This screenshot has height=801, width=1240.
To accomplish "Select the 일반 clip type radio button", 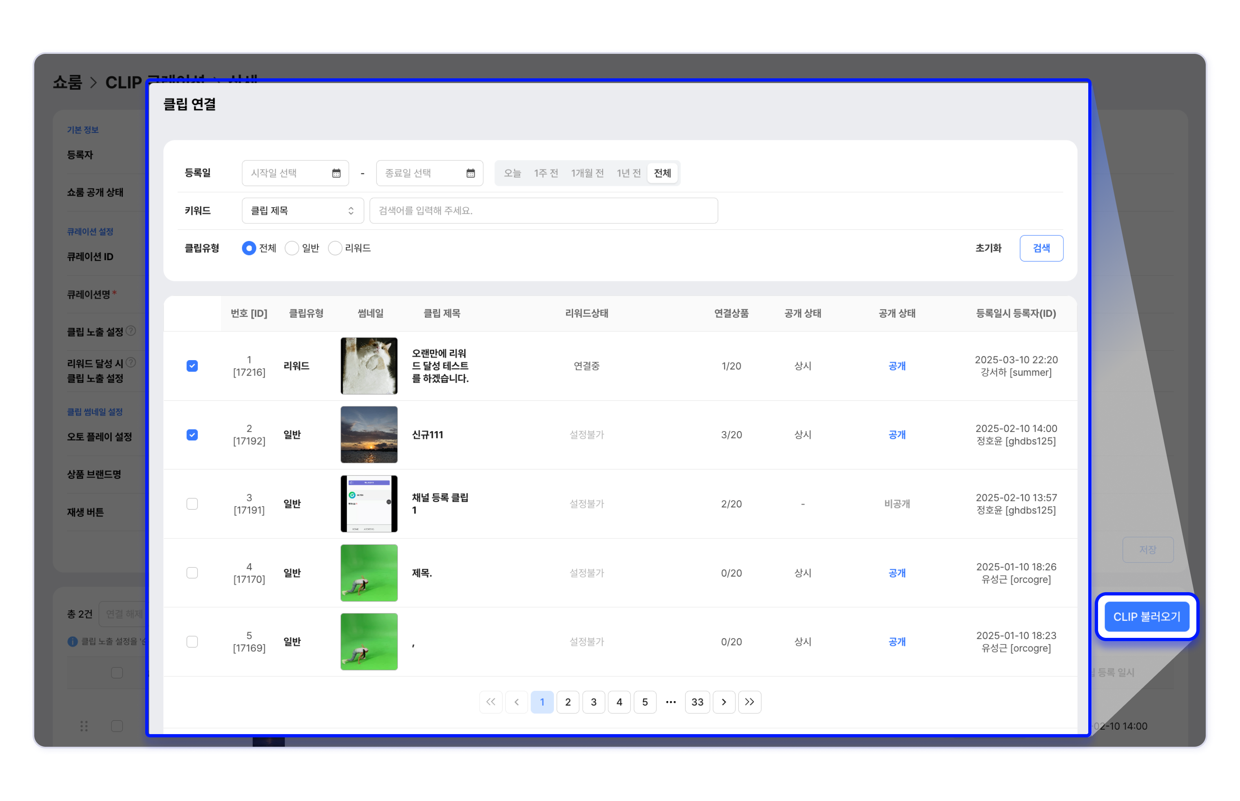I will point(292,248).
